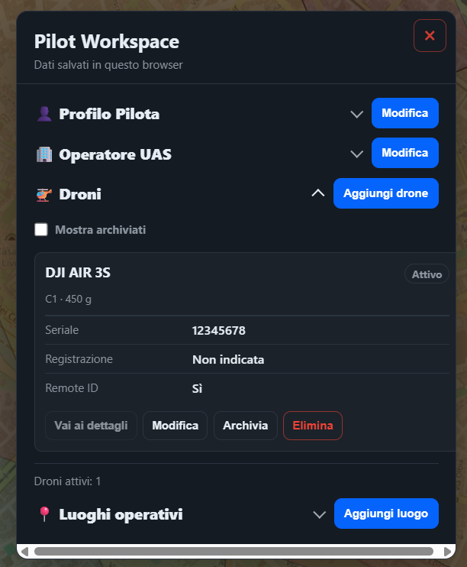Viewport: 467px width, 567px height.
Task: Click the Aggiungi drone button
Action: pos(386,193)
